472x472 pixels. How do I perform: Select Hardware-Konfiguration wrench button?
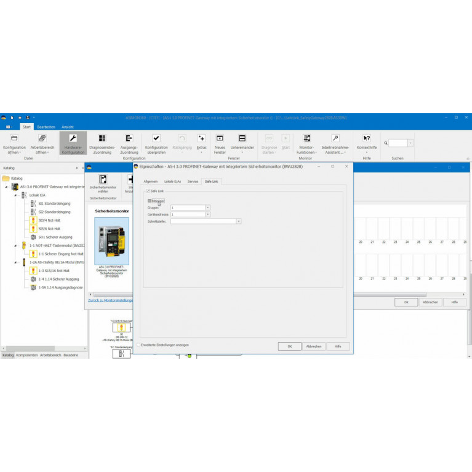pyautogui.click(x=73, y=143)
